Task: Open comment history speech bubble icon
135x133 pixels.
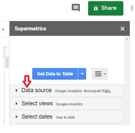Action: pos(76,8)
